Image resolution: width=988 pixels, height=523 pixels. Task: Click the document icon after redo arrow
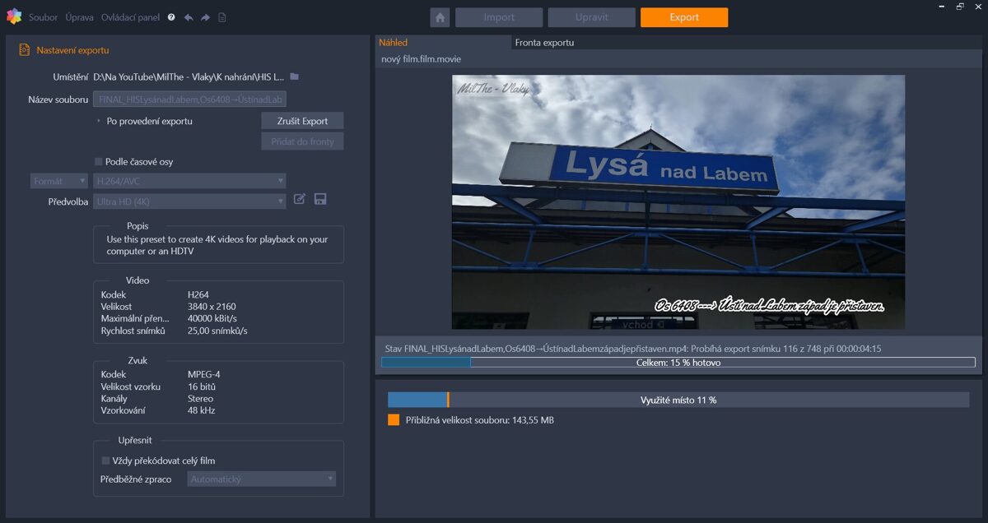tap(222, 17)
